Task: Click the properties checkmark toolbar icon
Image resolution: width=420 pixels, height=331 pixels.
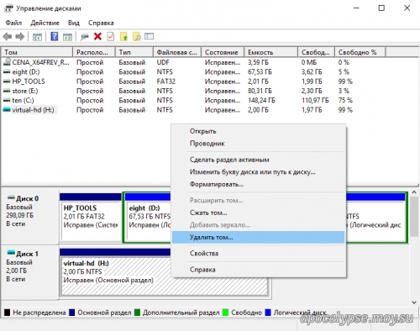Action: (x=111, y=36)
